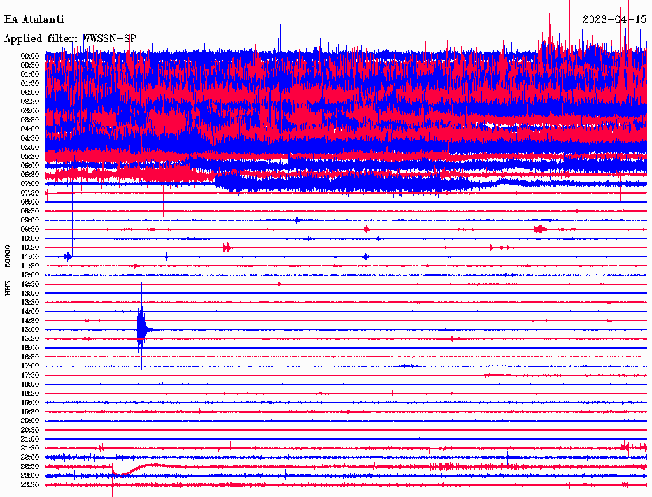Select the 12:00 time label
Image resolution: width=652 pixels, height=497 pixels.
pyautogui.click(x=30, y=275)
